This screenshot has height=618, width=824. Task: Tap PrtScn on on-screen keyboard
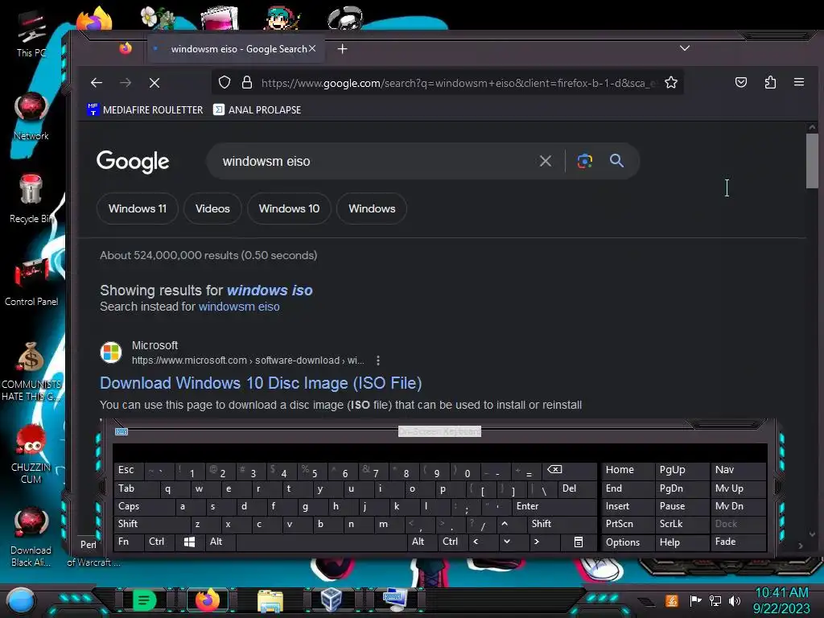(628, 524)
